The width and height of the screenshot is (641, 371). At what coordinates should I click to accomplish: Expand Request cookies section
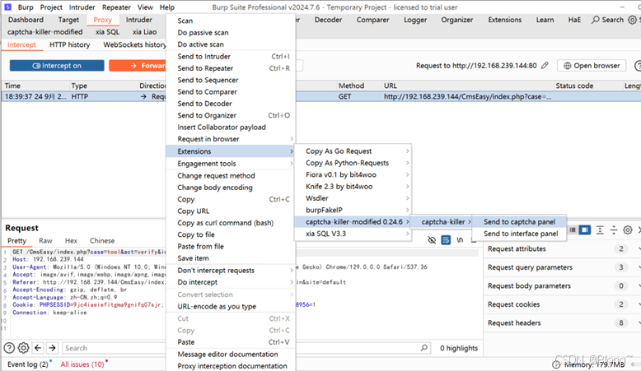(562, 304)
